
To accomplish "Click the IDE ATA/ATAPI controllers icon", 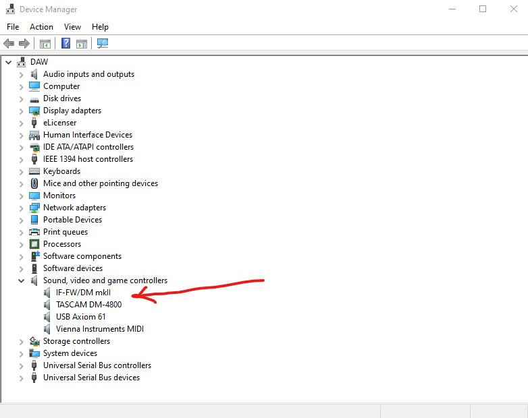I will (x=34, y=147).
